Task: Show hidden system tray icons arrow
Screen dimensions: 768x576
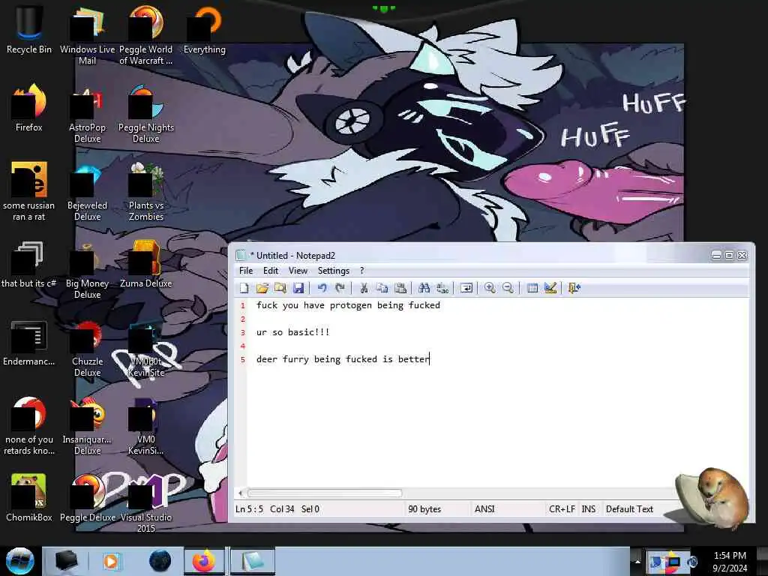Action: [637, 562]
